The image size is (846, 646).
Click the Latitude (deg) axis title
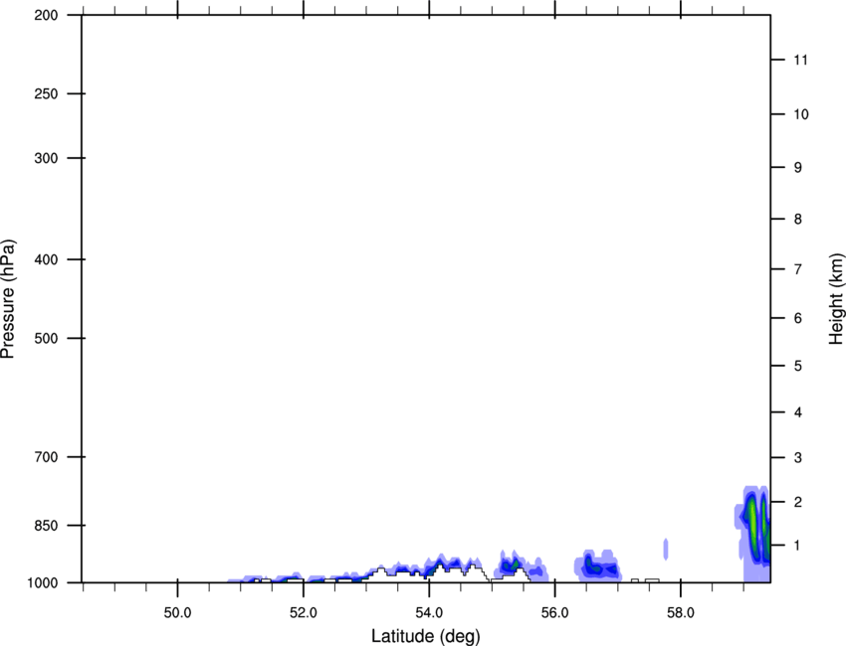pos(425,636)
